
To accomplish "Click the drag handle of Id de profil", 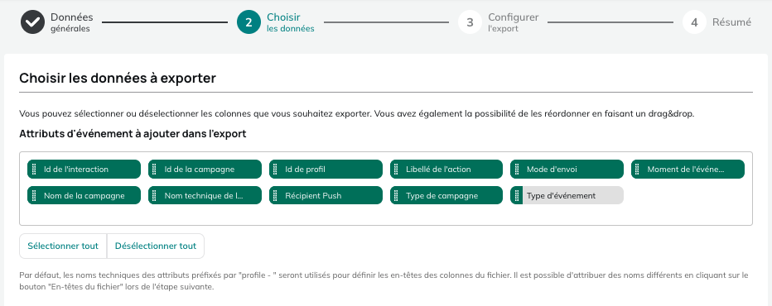I will click(x=275, y=170).
